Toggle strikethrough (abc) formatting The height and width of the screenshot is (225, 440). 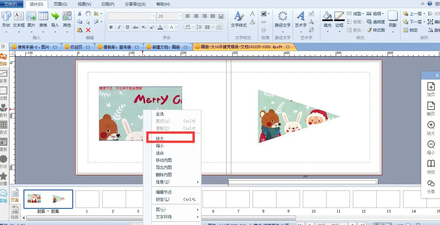136,27
